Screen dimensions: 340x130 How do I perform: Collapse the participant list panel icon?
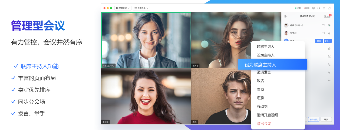click(x=286, y=16)
